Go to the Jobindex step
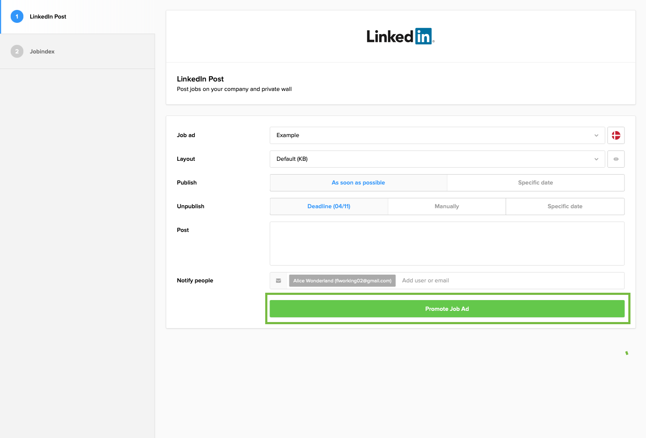Viewport: 646px width, 438px height. coord(78,51)
